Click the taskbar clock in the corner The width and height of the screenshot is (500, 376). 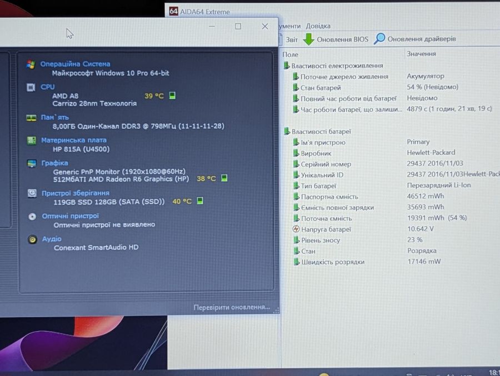(494, 372)
